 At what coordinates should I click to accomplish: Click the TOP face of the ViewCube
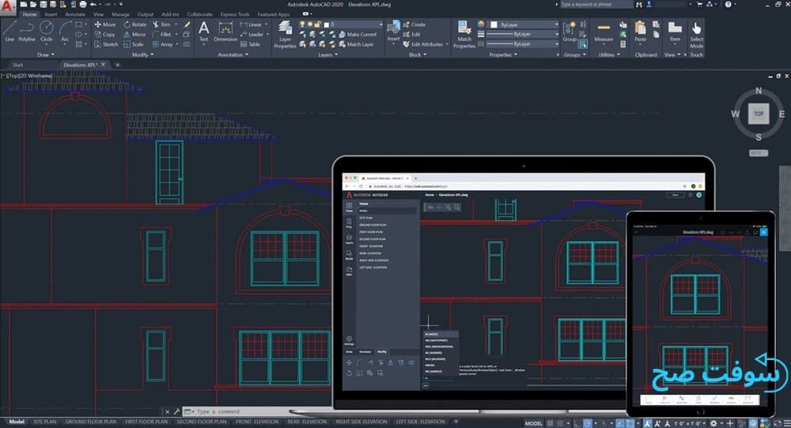tap(759, 114)
